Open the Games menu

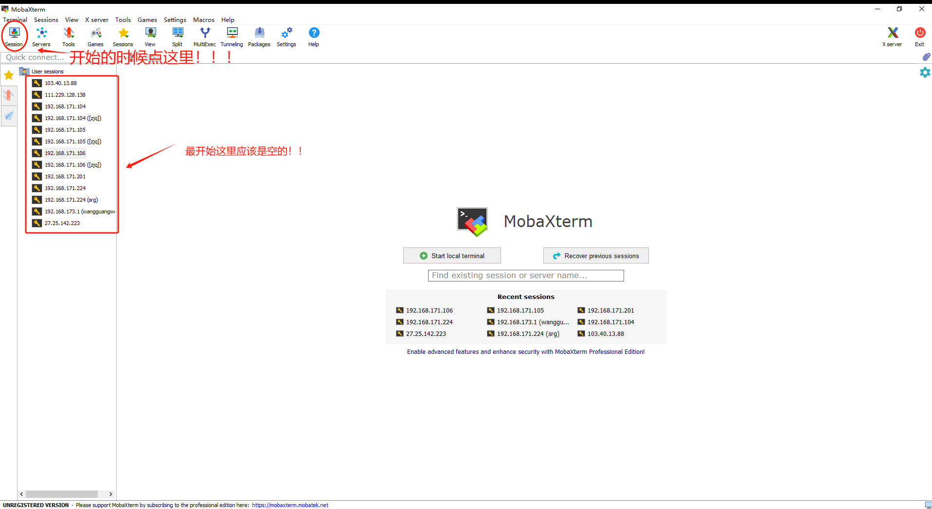pos(147,19)
